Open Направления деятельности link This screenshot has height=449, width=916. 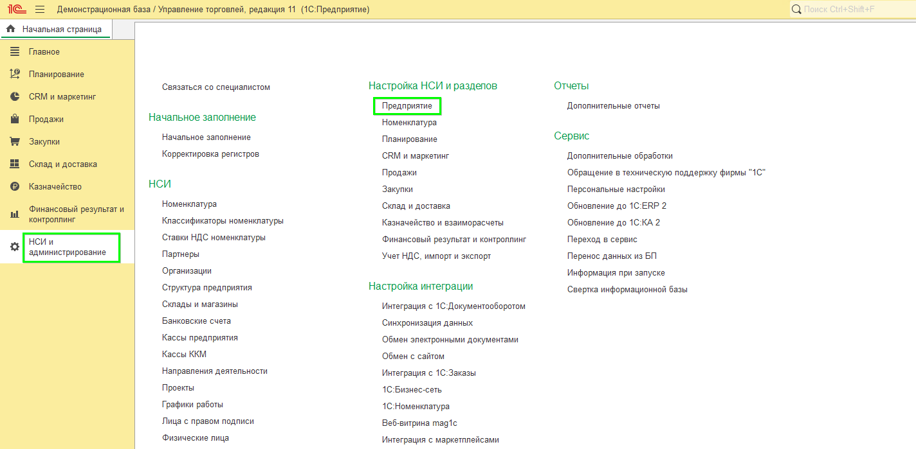[x=215, y=371]
